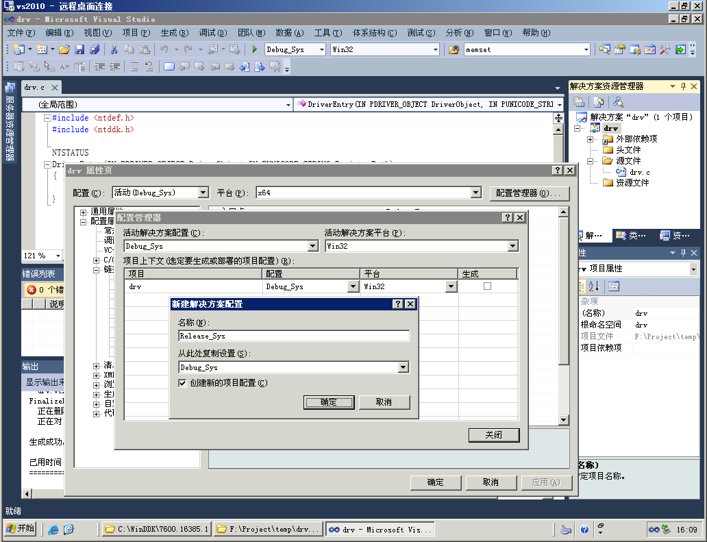This screenshot has width=707, height=542.
Task: Open the F:\Project\temp\drv taskbar button
Action: coord(269,530)
